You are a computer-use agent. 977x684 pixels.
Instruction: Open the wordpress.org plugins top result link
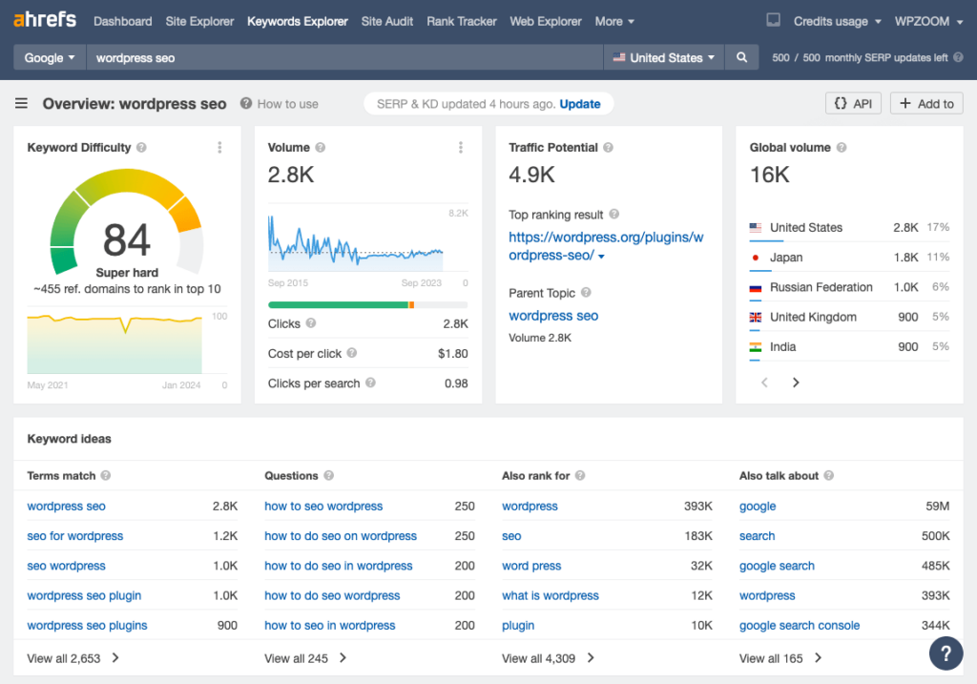click(606, 246)
